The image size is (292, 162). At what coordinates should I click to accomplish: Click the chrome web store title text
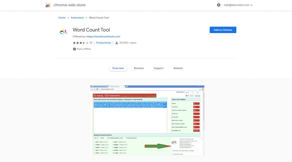70,5
